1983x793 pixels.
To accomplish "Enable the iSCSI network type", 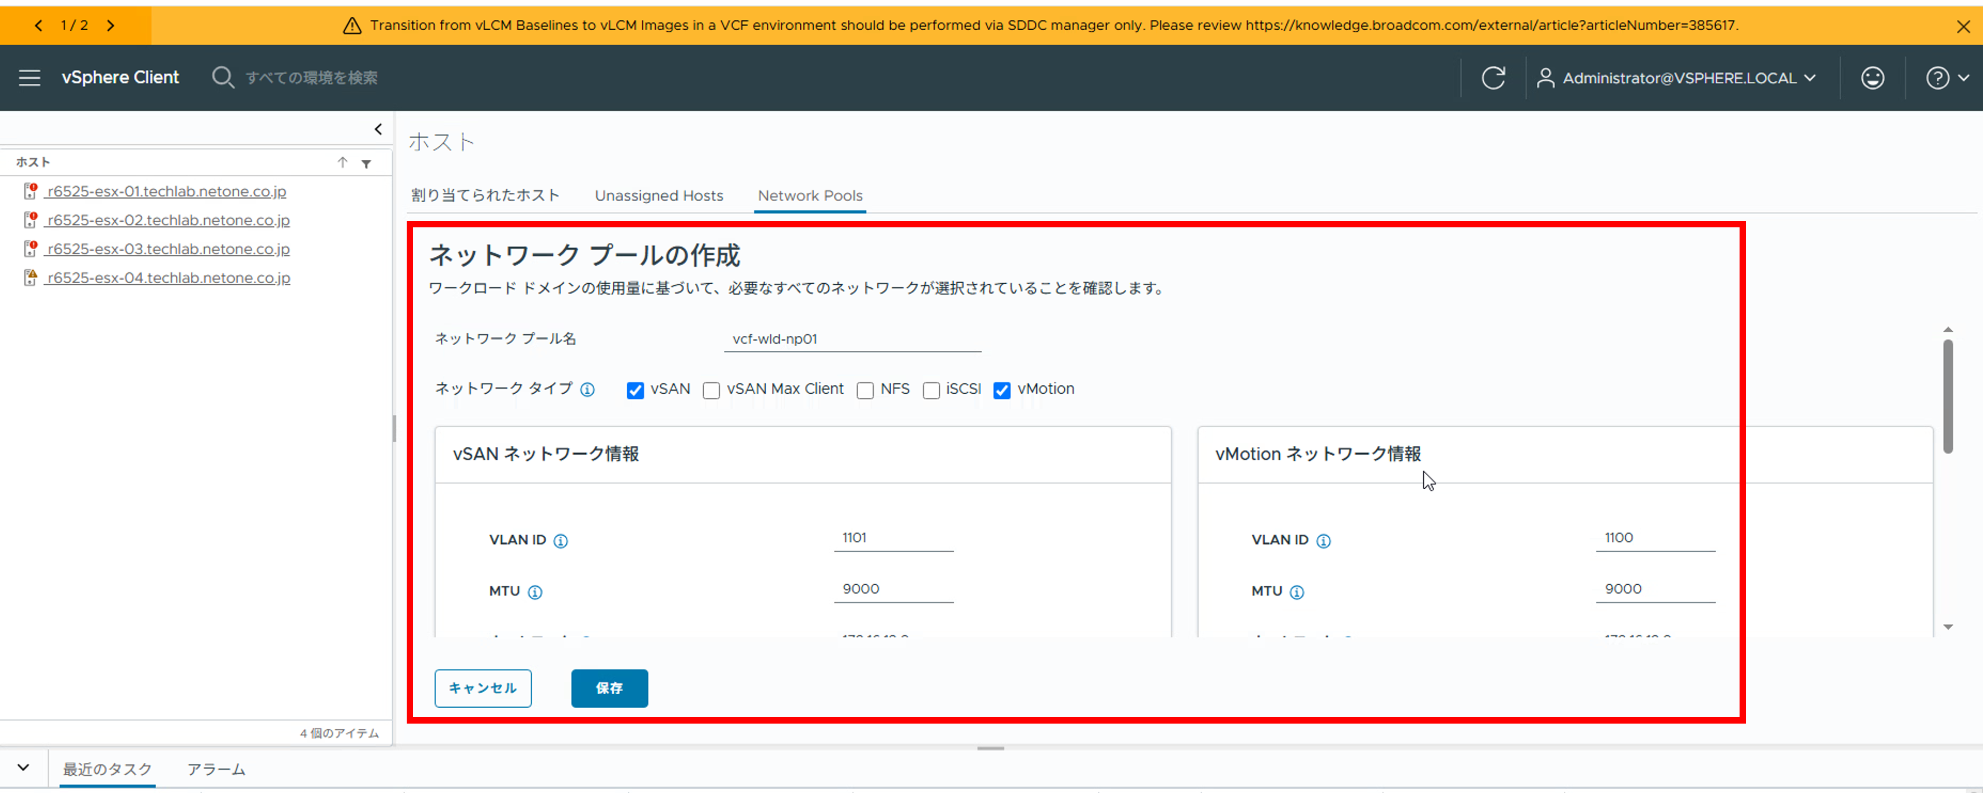I will 931,390.
